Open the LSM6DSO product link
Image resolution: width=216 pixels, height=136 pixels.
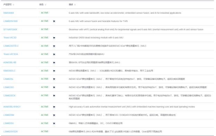(9, 87)
